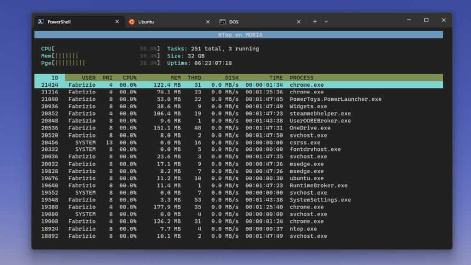Select svchost.exe row with ID 20036
The height and width of the screenshot is (265, 471).
point(238,157)
